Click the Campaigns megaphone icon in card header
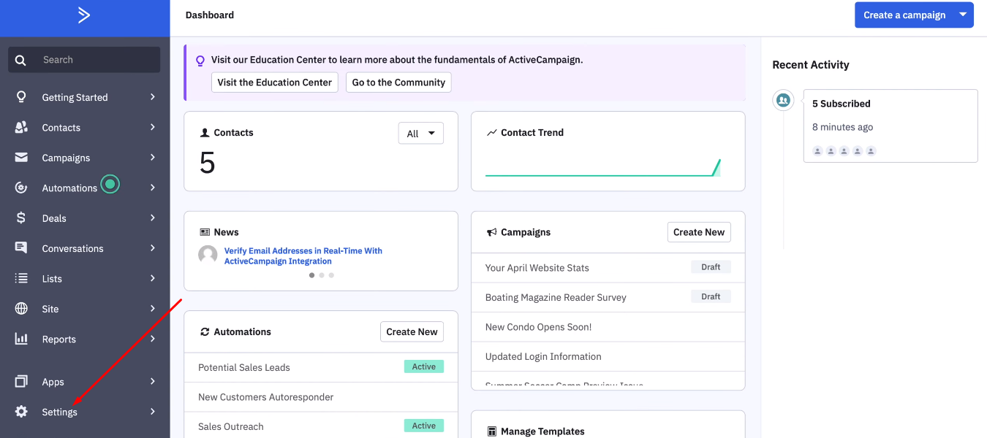This screenshot has width=987, height=438. 491,232
